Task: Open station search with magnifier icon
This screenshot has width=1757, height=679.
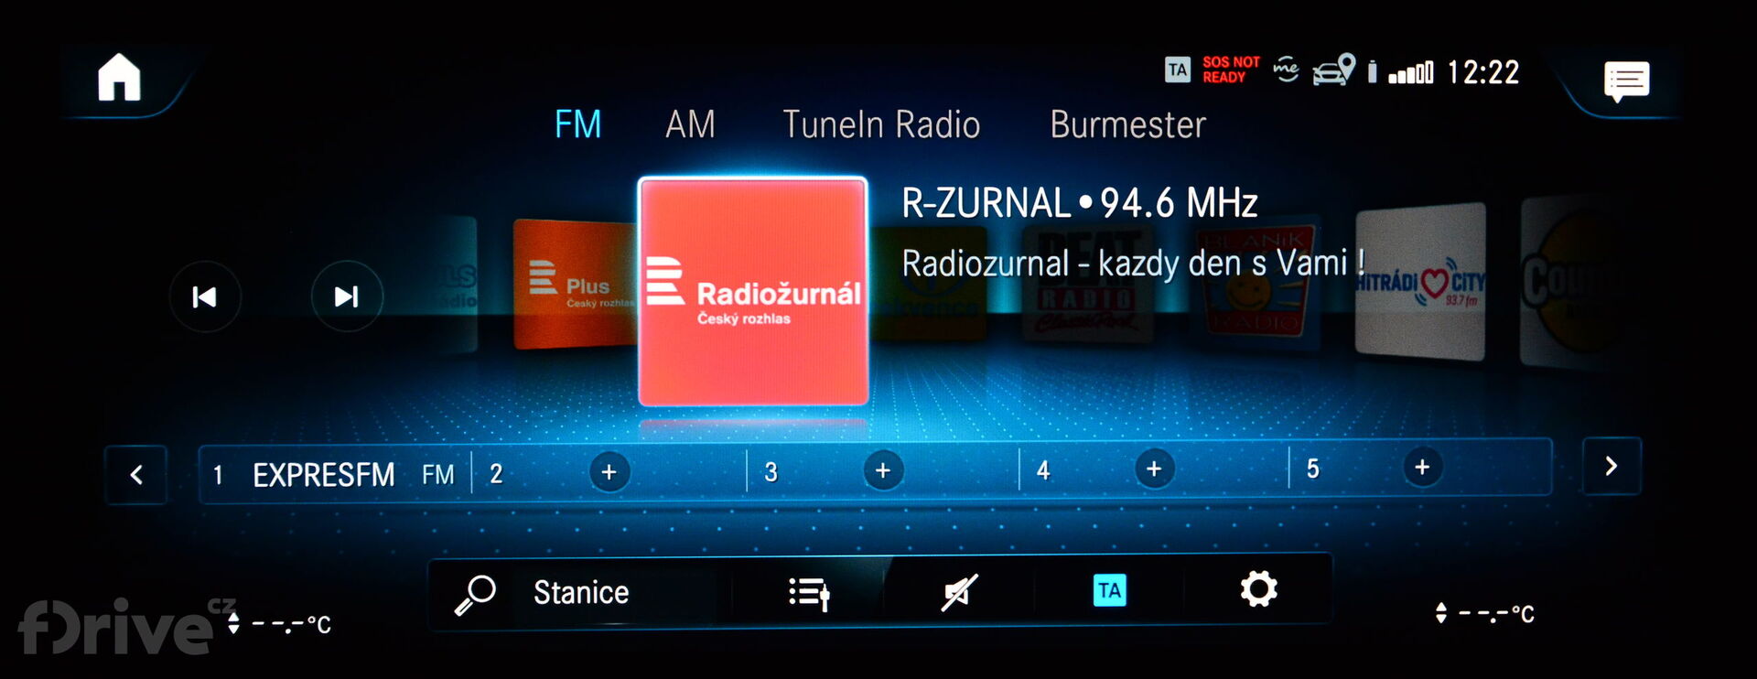Action: click(475, 594)
